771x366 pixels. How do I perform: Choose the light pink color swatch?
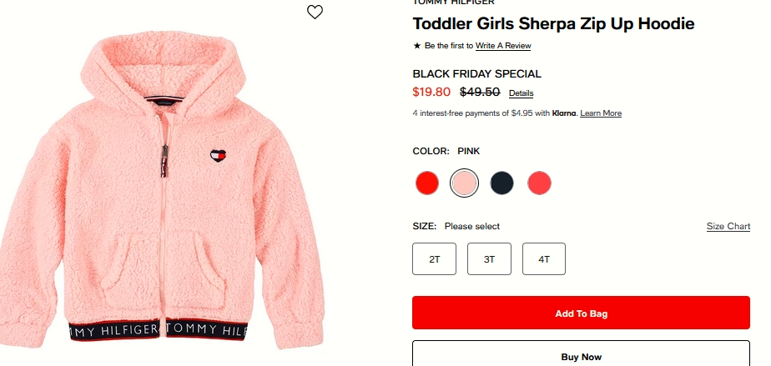[464, 183]
